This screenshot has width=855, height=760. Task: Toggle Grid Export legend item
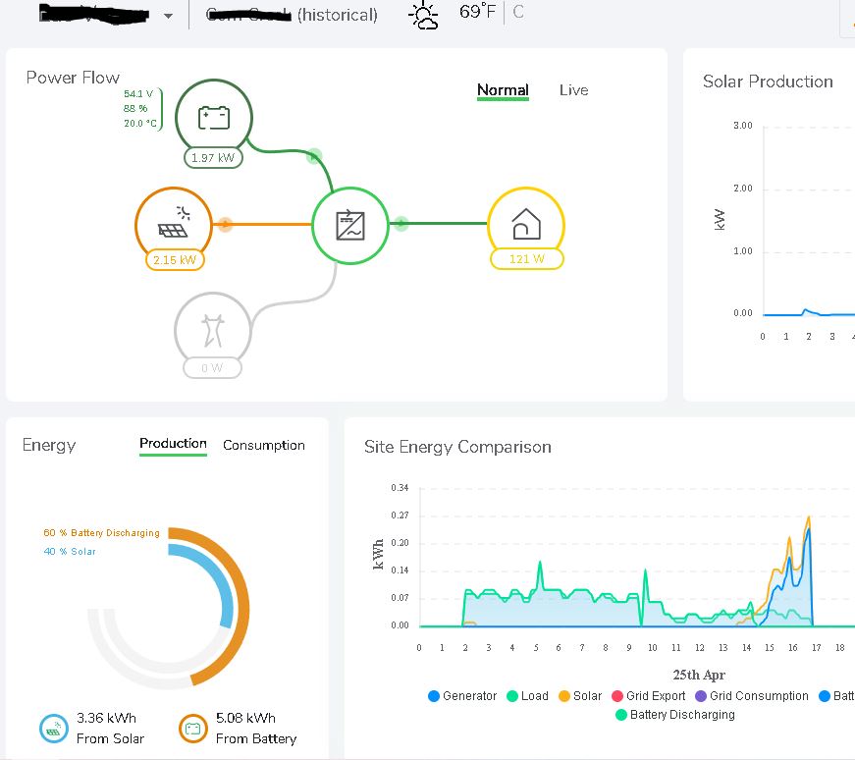648,695
